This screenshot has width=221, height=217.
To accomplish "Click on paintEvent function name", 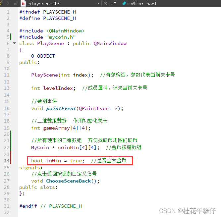I will 61,108.
